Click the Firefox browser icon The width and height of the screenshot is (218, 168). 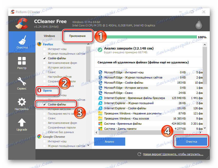tap(39, 44)
